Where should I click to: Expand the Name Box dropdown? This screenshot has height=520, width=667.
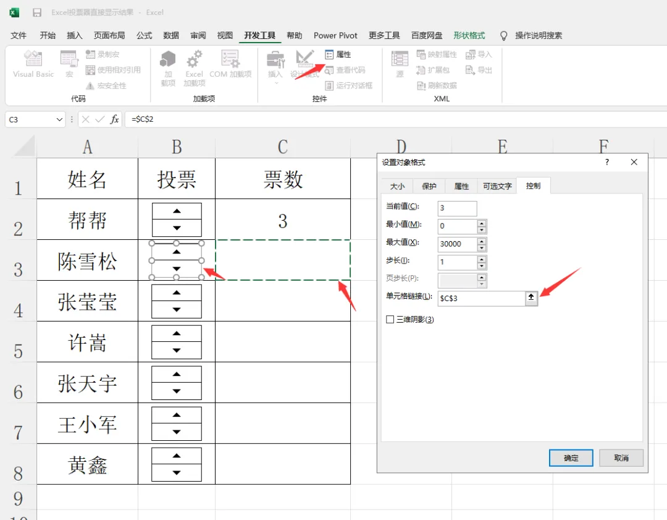pyautogui.click(x=59, y=120)
